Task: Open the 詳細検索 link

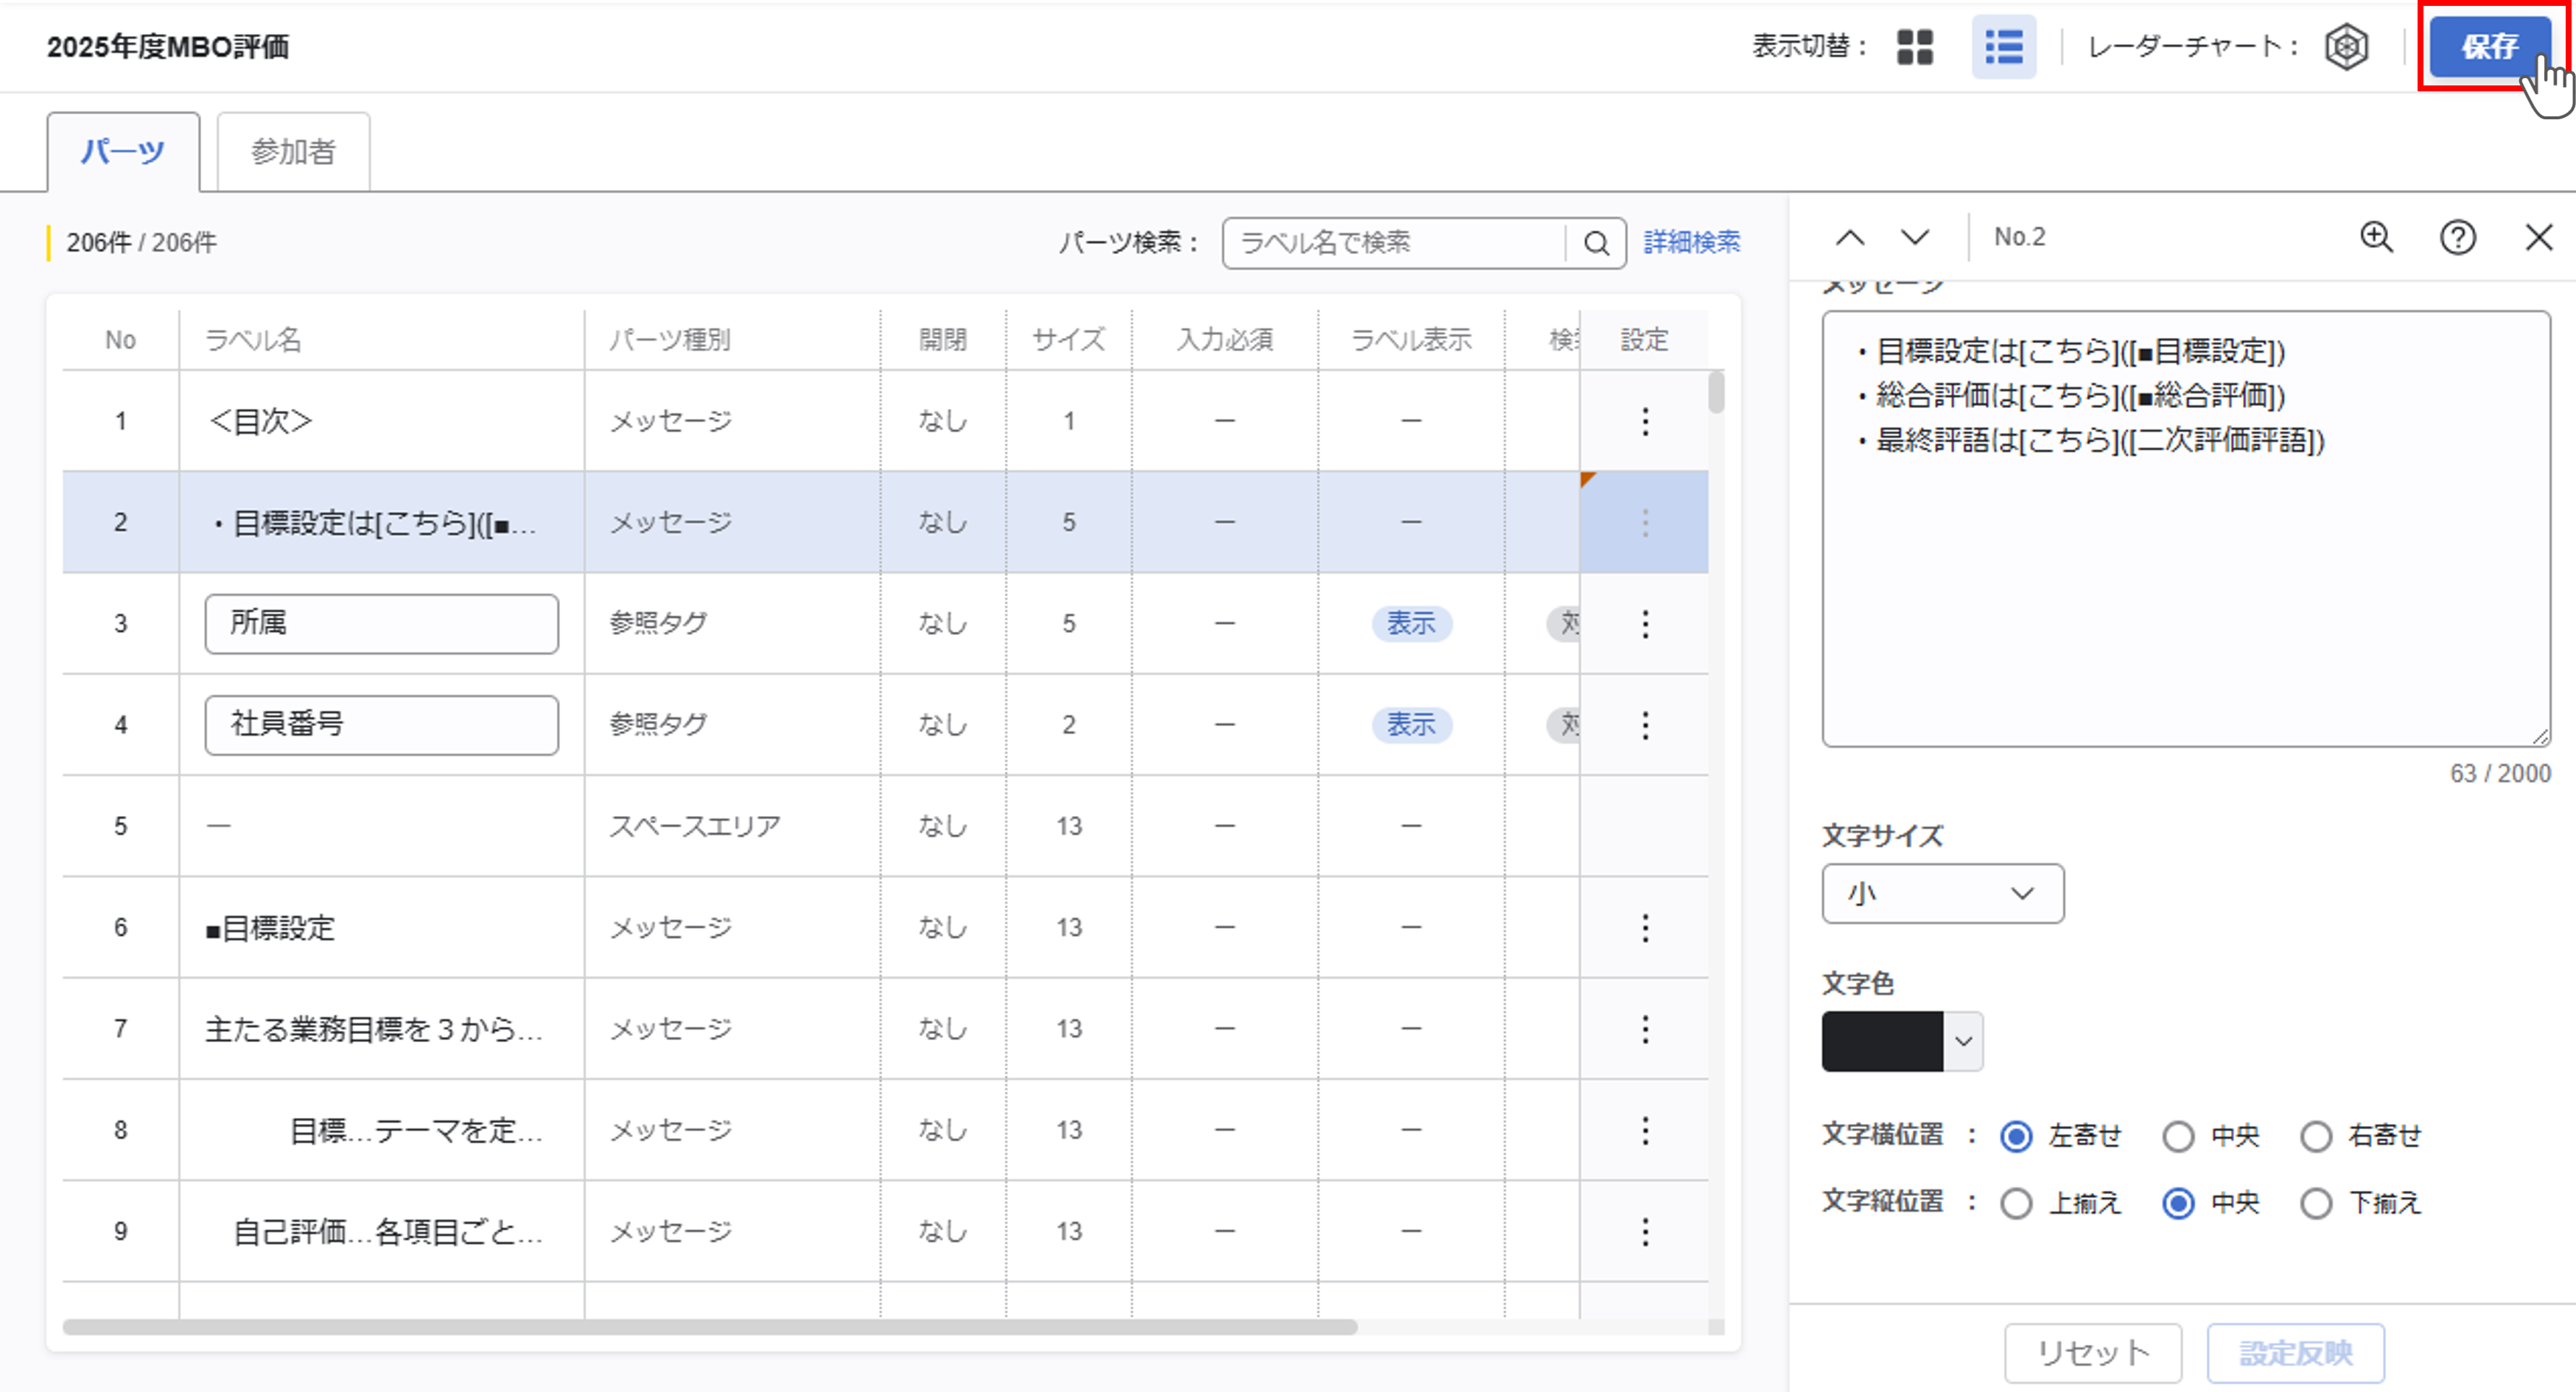Action: coord(1691,243)
